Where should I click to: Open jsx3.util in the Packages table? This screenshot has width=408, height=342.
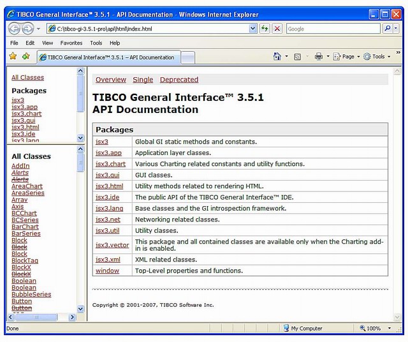click(107, 231)
